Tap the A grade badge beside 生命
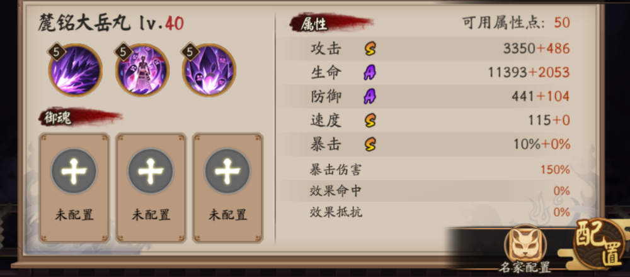The height and width of the screenshot is (277, 630). 370,73
